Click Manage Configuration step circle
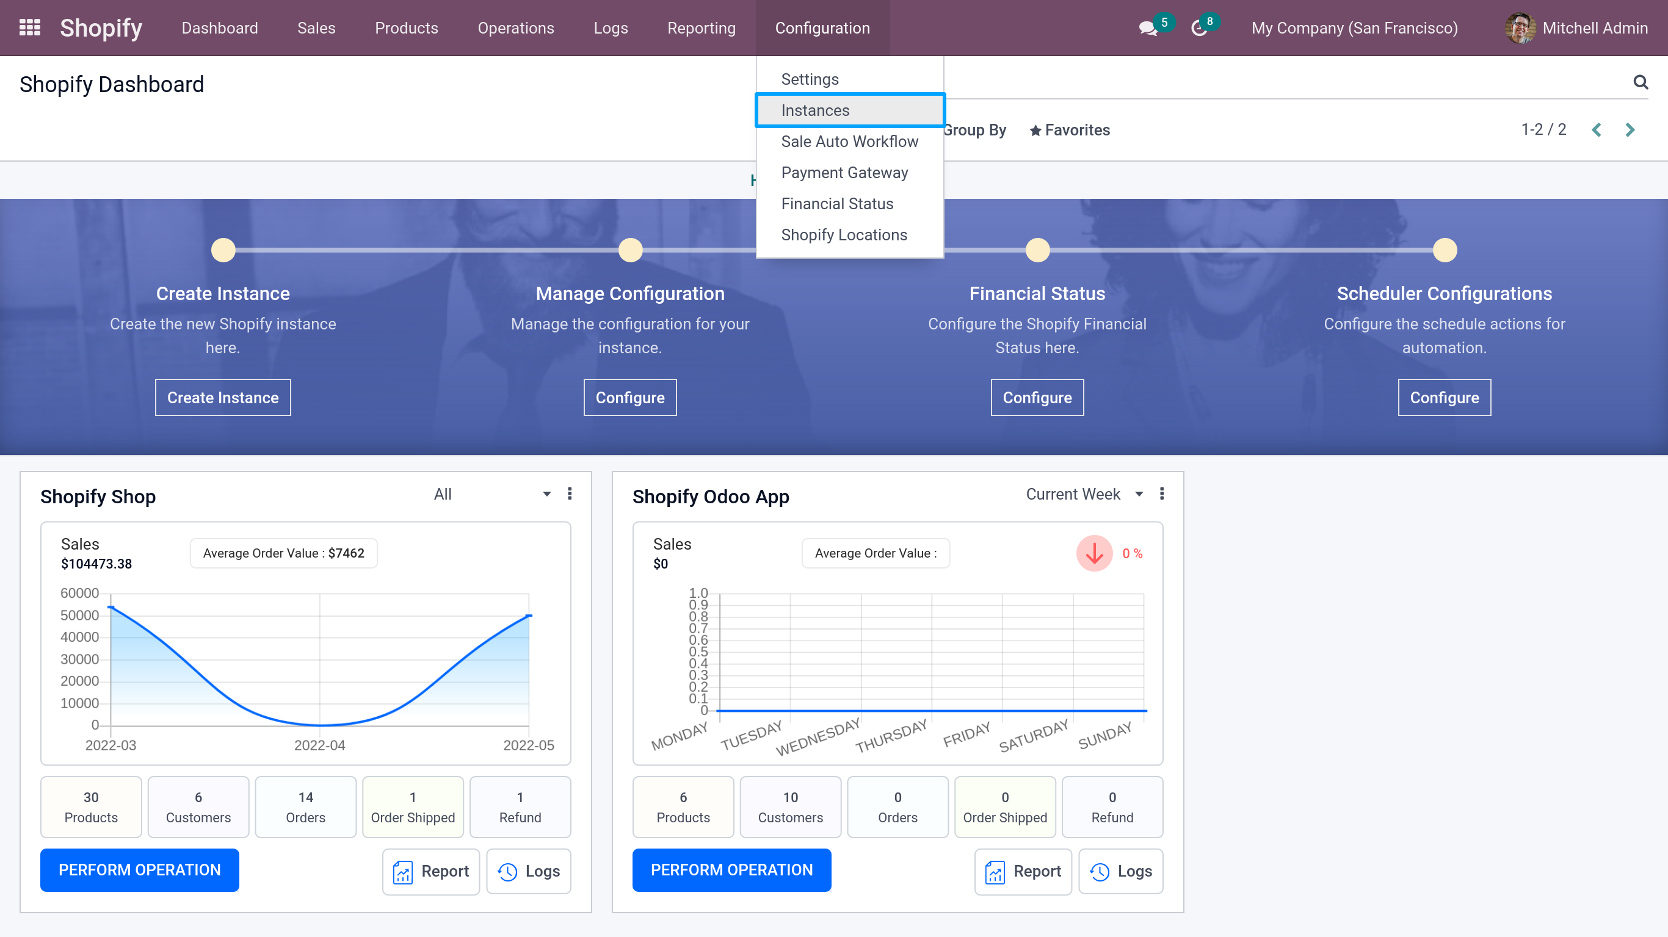Viewport: 1668px width, 937px height. click(x=630, y=250)
